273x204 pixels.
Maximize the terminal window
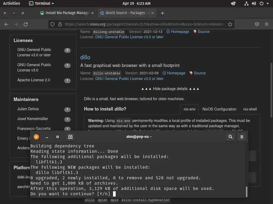click(x=58, y=137)
